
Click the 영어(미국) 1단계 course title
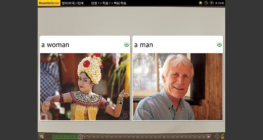point(73,3)
